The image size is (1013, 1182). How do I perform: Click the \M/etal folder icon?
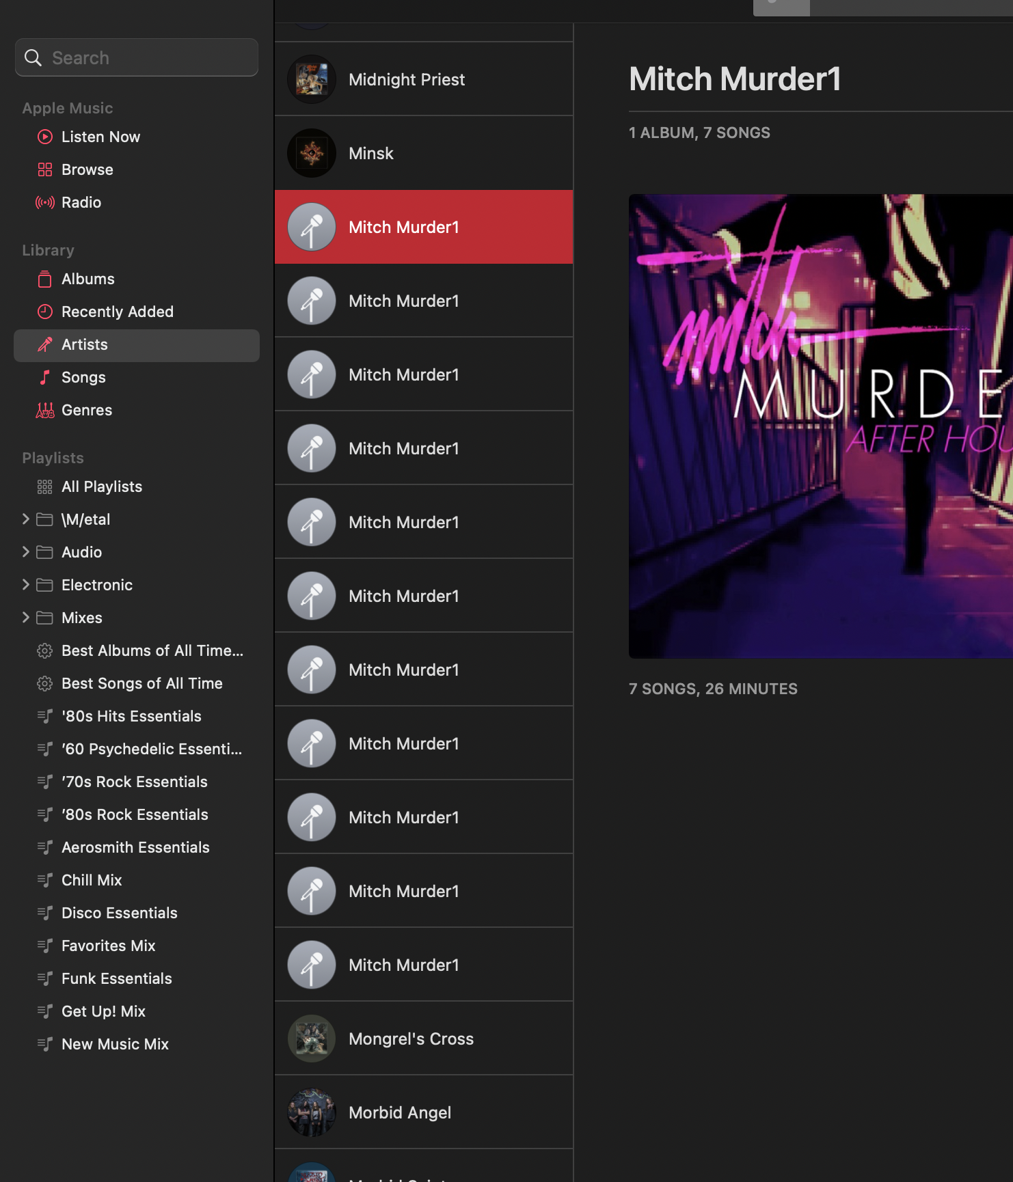[x=45, y=519]
